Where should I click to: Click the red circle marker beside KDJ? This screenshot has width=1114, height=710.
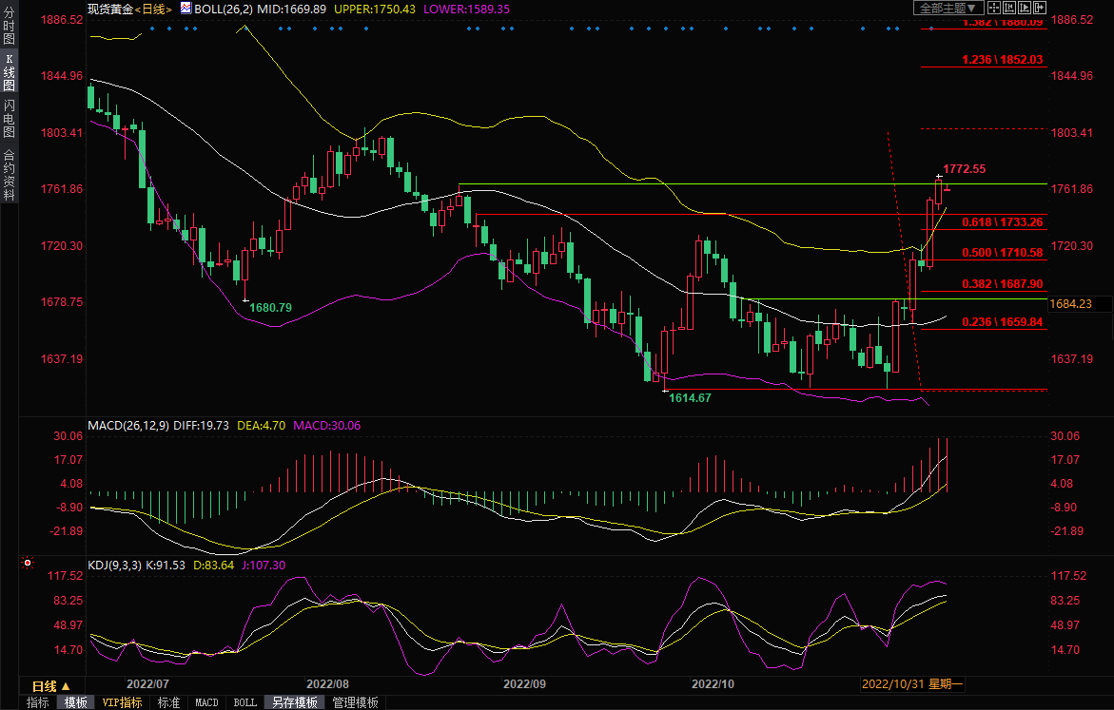[x=29, y=563]
